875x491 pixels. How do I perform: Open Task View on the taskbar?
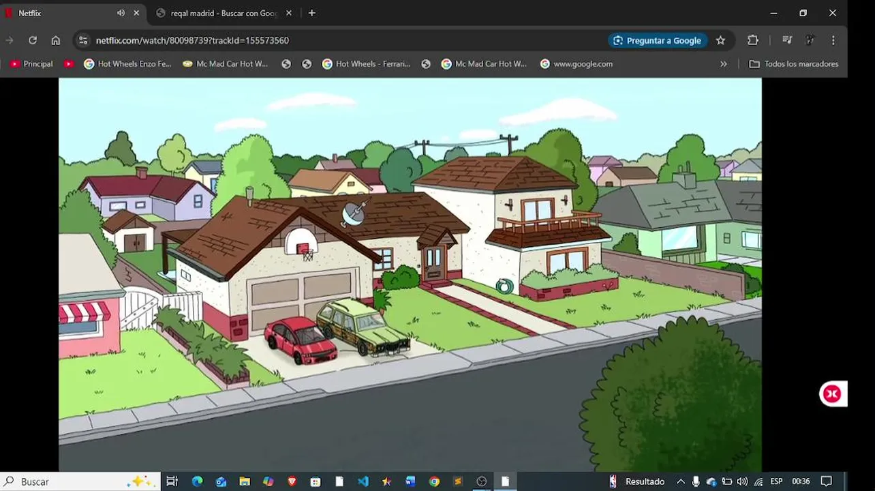(x=172, y=481)
